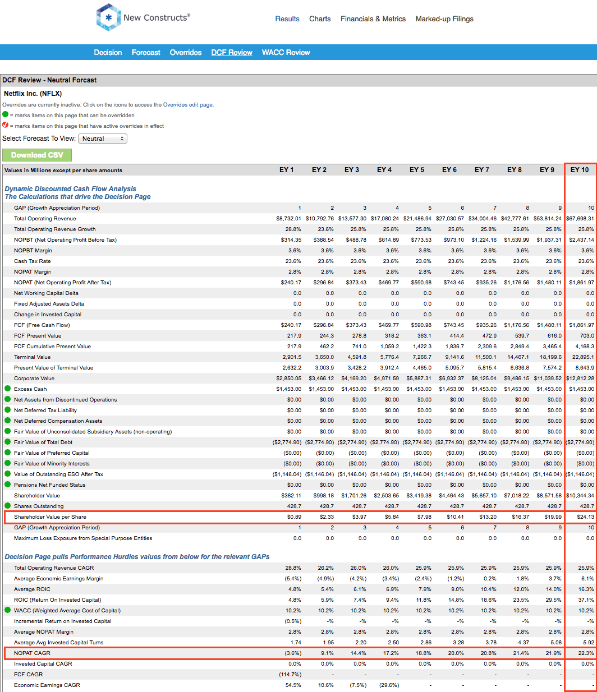Click the override dot for Fair Value of Total Debt

[x=7, y=442]
